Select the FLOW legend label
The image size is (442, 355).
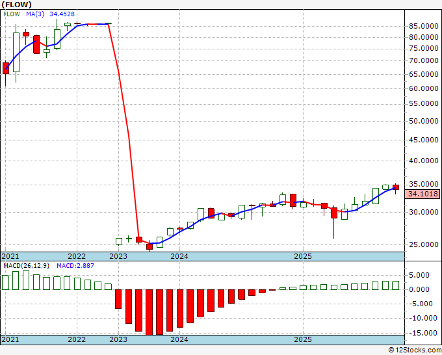12,14
